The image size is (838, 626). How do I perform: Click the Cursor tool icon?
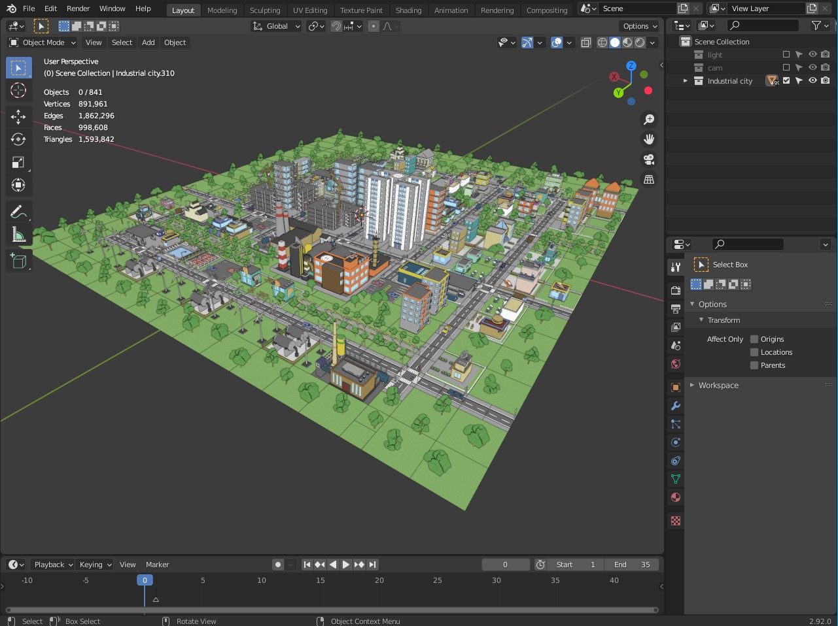pos(18,90)
